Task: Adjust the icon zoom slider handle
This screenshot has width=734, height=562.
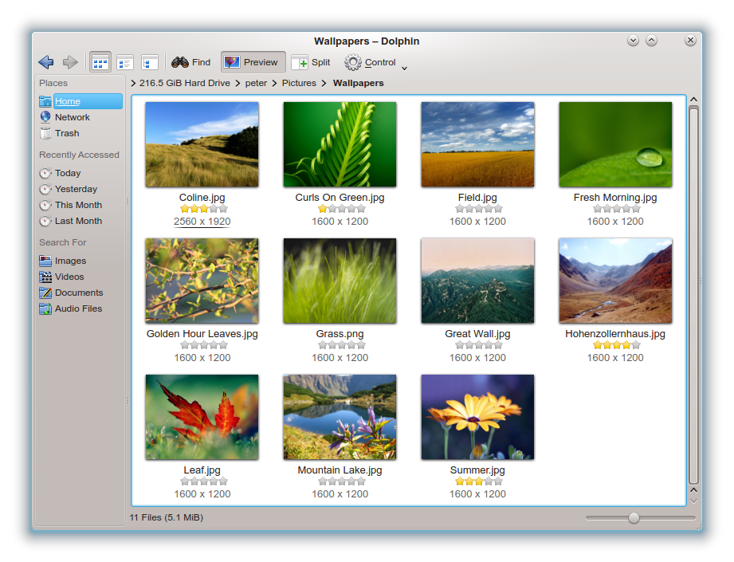Action: click(x=634, y=517)
